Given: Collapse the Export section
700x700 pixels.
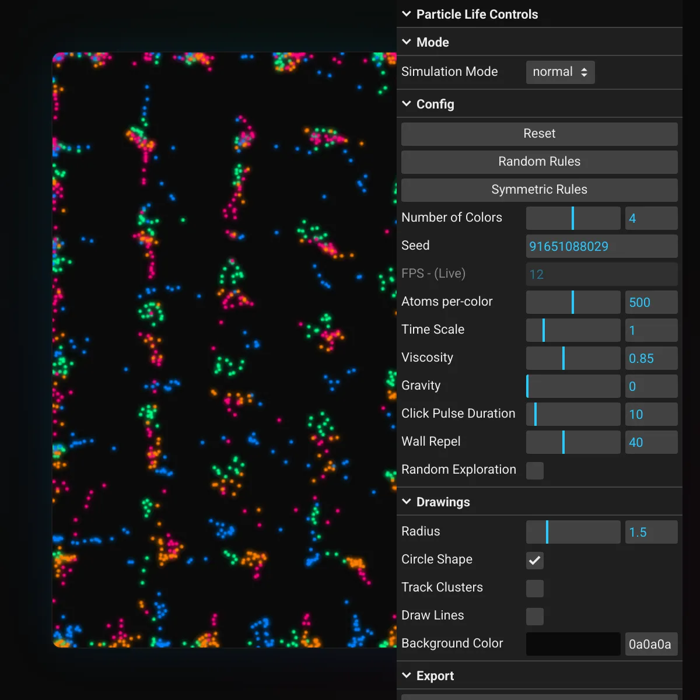Looking at the screenshot, I should [407, 675].
